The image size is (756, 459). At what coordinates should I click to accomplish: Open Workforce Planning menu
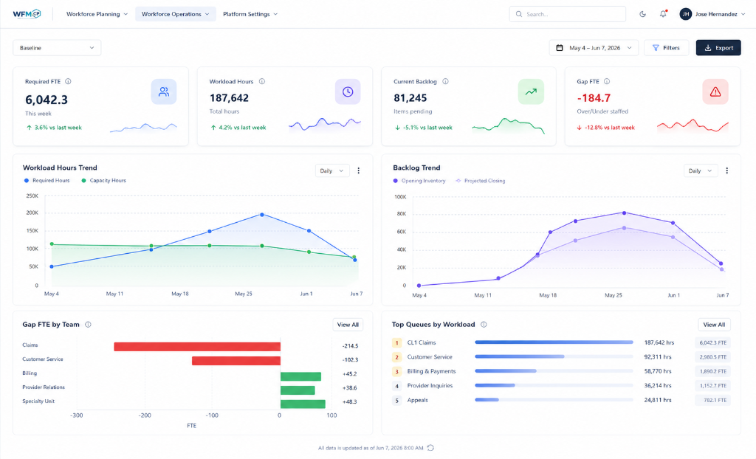coord(97,14)
